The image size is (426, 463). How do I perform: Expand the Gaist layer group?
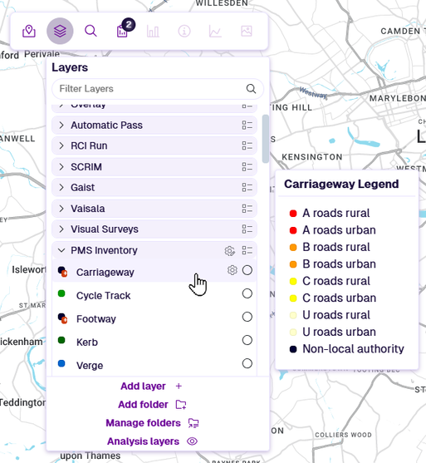tap(61, 188)
